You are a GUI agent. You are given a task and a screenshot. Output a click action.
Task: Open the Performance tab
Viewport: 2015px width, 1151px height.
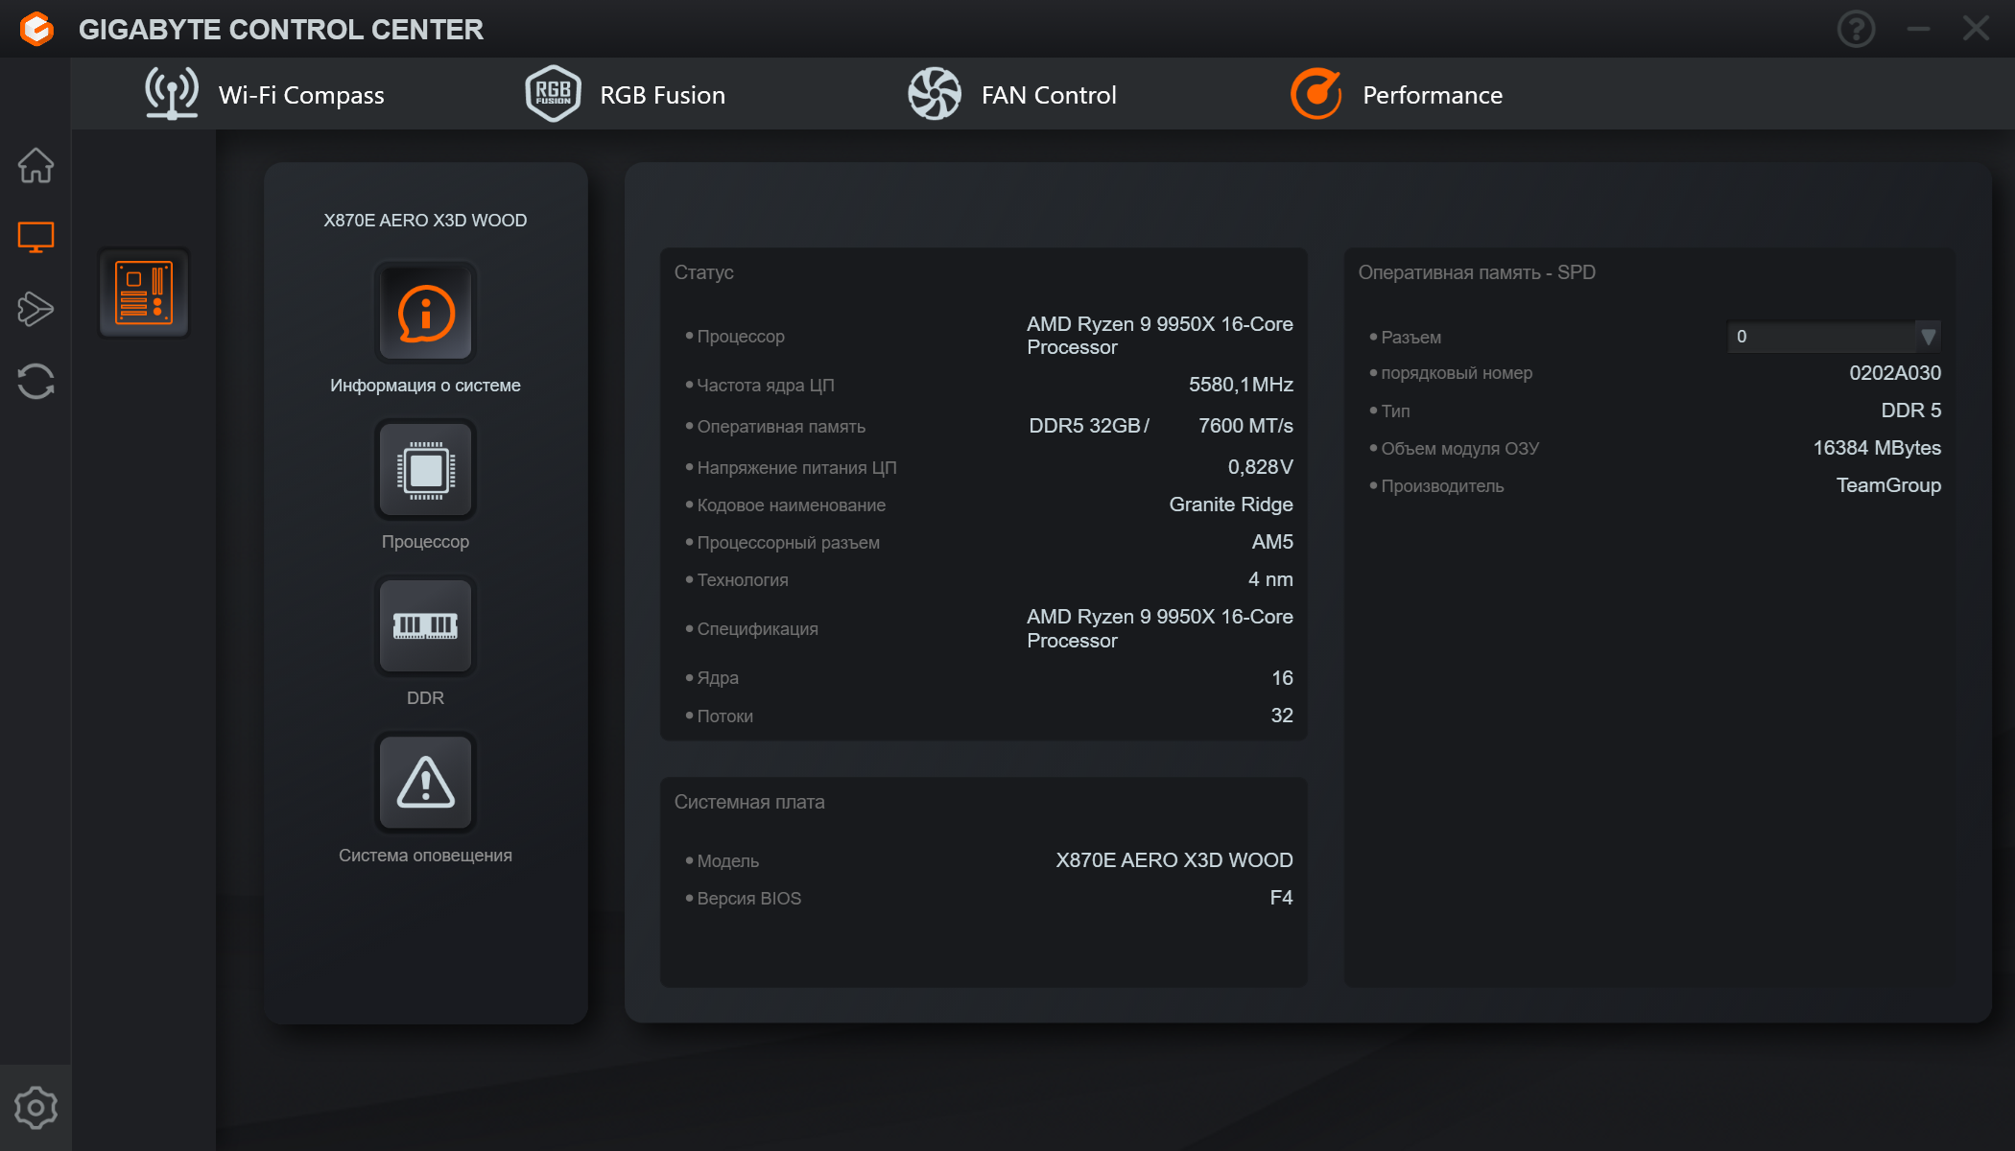point(1397,94)
